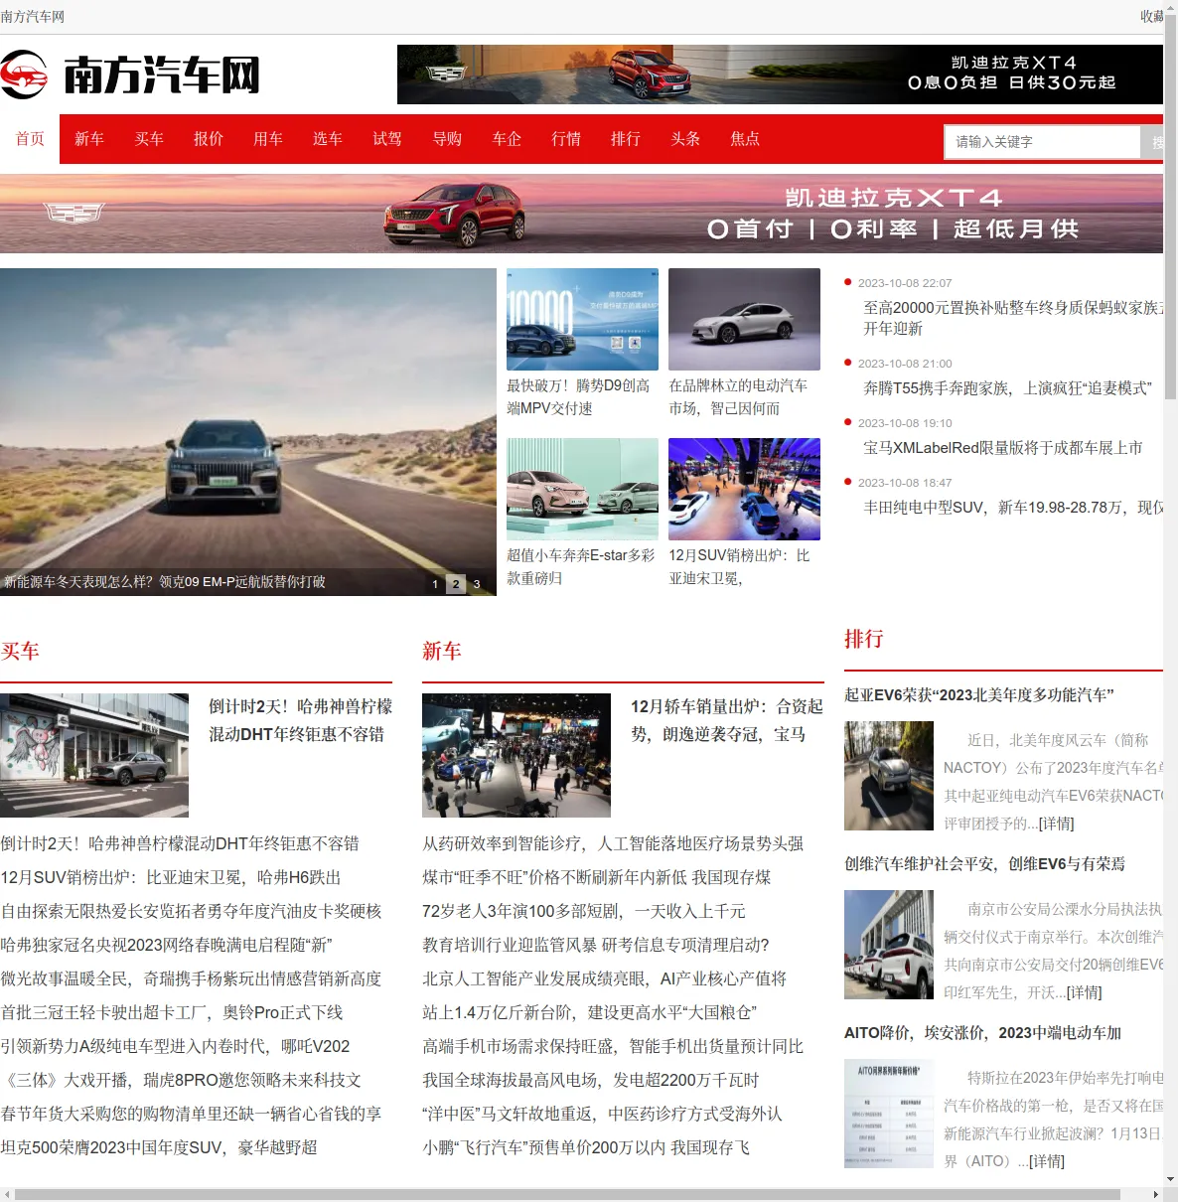Open 车企 in the navigation bar
Image resolution: width=1178 pixels, height=1202 pixels.
[x=507, y=139]
